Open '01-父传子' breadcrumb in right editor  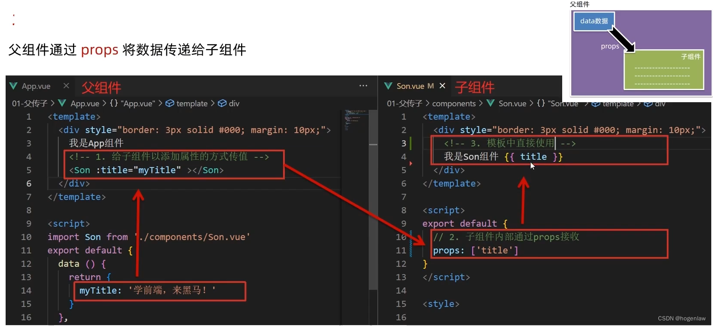404,103
